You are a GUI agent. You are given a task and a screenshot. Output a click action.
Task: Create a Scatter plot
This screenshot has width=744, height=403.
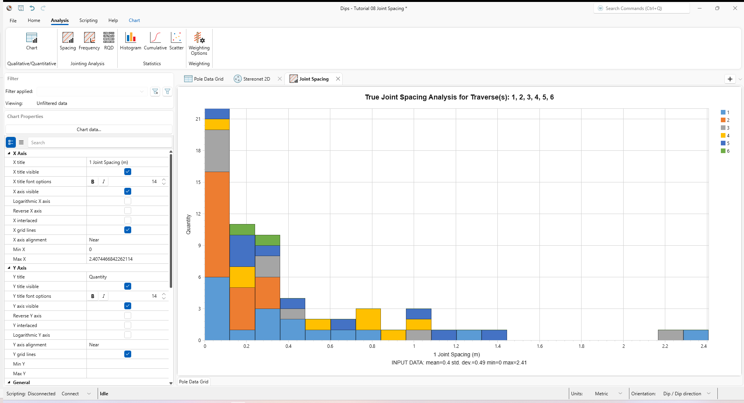[176, 41]
